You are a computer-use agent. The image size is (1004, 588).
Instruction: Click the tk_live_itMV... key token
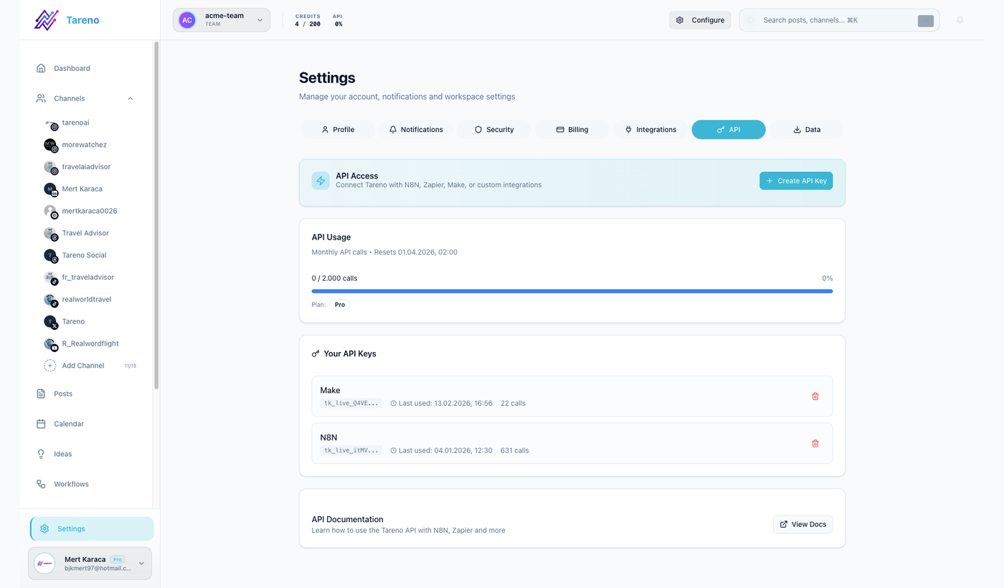(351, 450)
